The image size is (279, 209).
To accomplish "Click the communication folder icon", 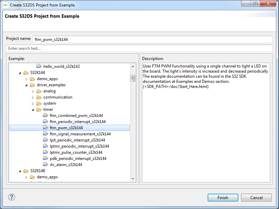I will [39, 97].
